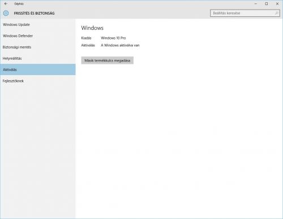Click Másik termékkulcs megadása button

tap(108, 60)
